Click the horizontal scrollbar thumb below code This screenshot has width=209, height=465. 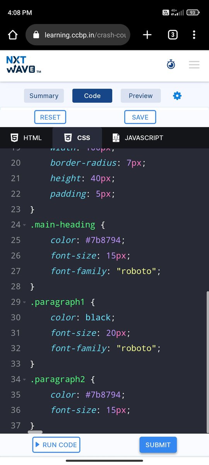point(35,432)
